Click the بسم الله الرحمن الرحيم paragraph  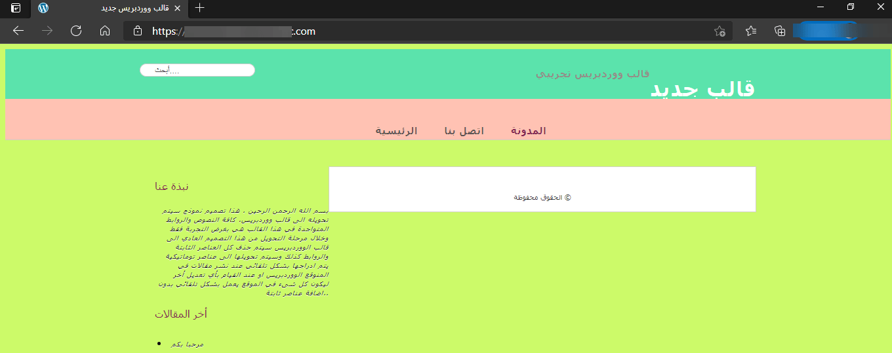(x=243, y=252)
